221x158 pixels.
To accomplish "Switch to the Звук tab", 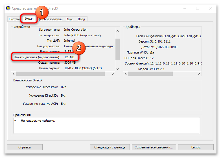I will click(x=69, y=19).
